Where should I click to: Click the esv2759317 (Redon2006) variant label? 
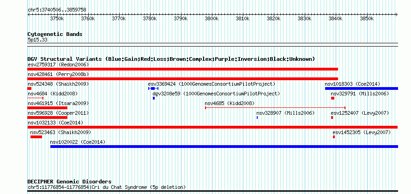pos(58,65)
